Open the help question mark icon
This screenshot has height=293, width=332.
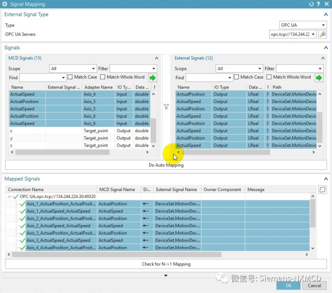click(x=318, y=4)
